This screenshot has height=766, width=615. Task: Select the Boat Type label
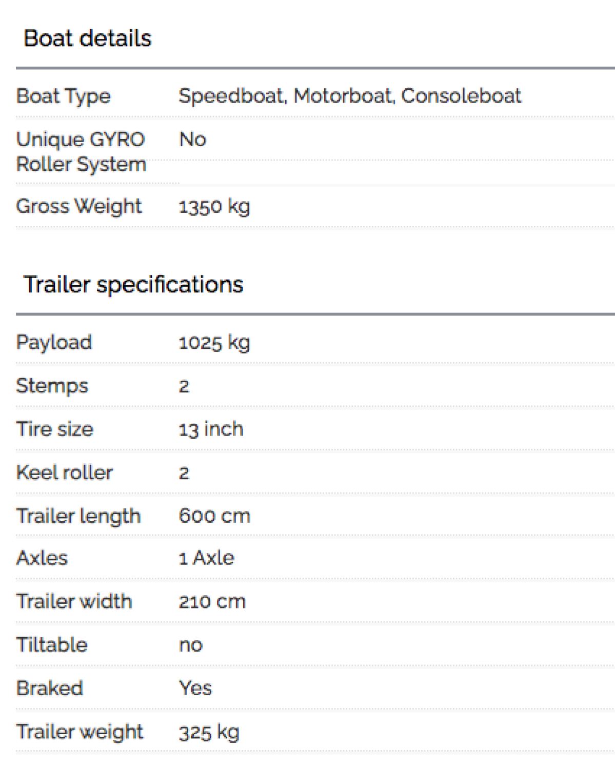pos(63,96)
